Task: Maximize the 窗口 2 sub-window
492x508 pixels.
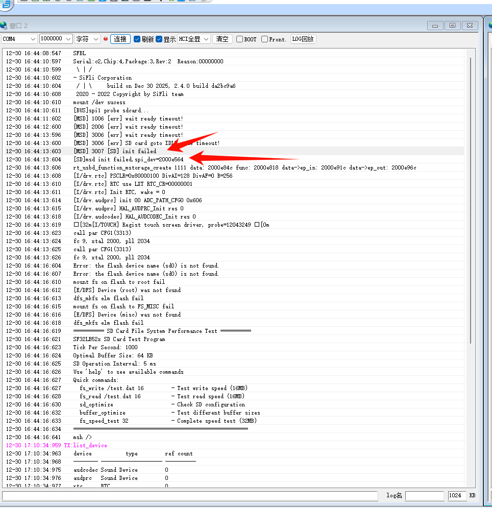Action: tap(452, 26)
